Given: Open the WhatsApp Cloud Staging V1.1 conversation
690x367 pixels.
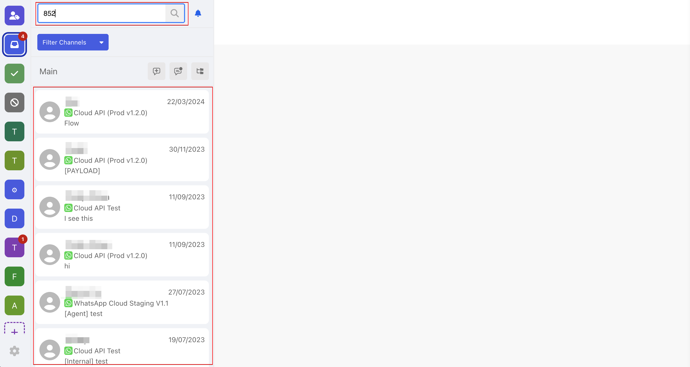Looking at the screenshot, I should 122,302.
